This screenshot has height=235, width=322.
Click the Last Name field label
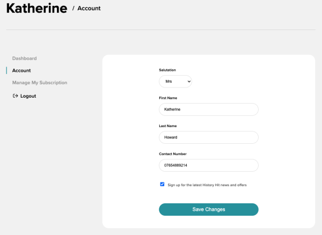(x=168, y=126)
